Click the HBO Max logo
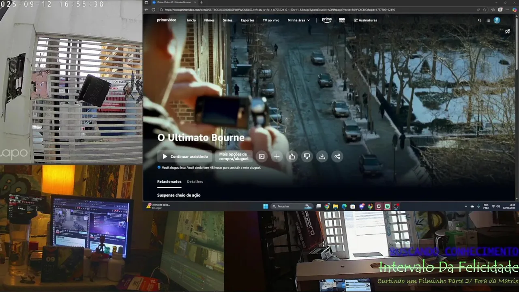This screenshot has height=292, width=519. coord(342,20)
